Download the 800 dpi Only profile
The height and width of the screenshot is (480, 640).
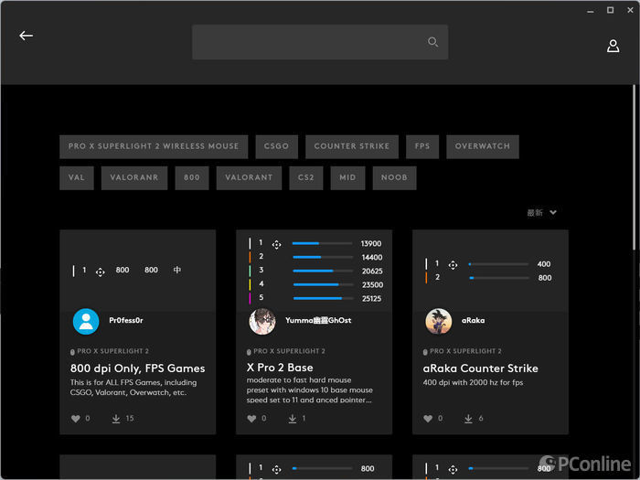coord(116,419)
